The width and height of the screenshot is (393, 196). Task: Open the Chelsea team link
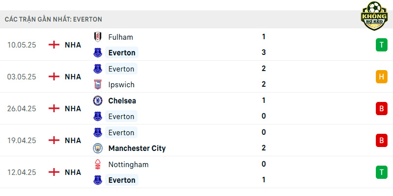(x=122, y=101)
